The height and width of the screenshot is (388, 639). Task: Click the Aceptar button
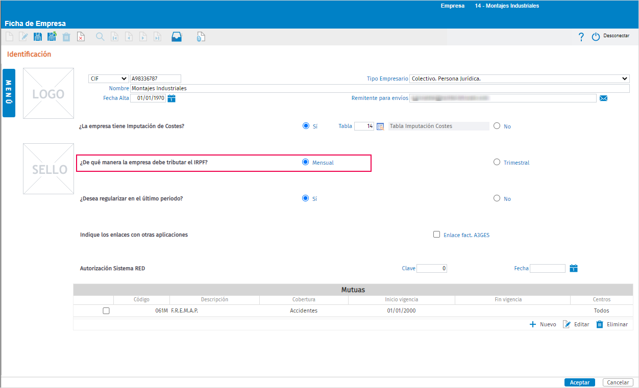580,382
